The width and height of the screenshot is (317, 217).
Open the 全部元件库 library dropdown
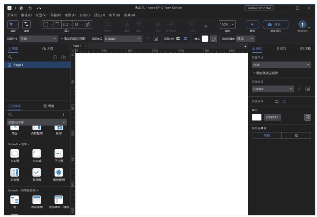click(36, 122)
